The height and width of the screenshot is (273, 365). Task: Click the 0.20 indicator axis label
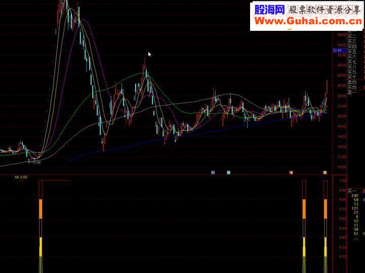click(x=343, y=256)
